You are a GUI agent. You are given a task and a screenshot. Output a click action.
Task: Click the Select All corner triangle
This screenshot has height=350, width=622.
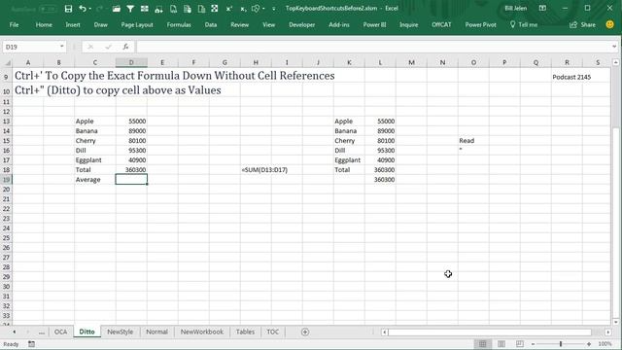point(7,62)
